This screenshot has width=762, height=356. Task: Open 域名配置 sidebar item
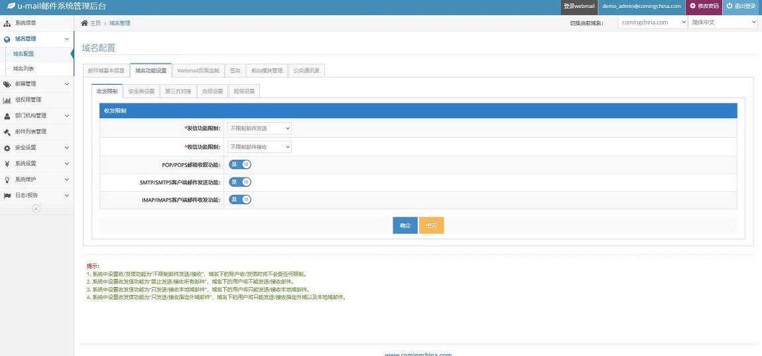coord(37,54)
